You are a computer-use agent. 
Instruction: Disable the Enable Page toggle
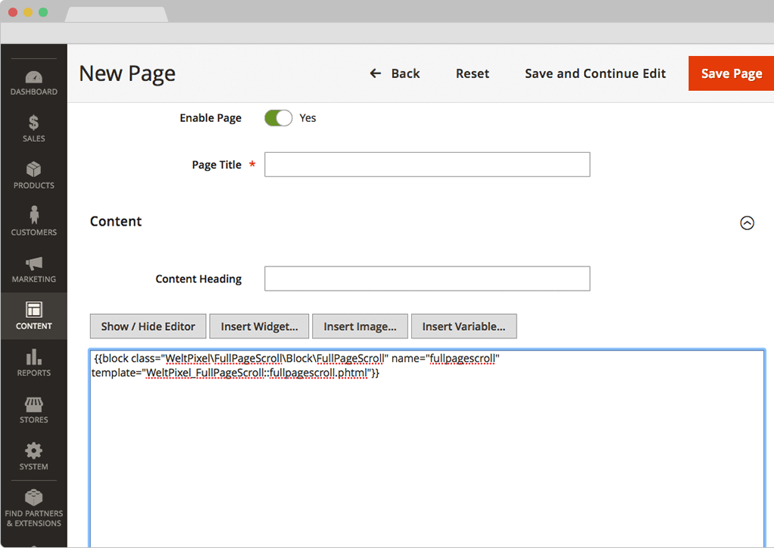[x=278, y=117]
